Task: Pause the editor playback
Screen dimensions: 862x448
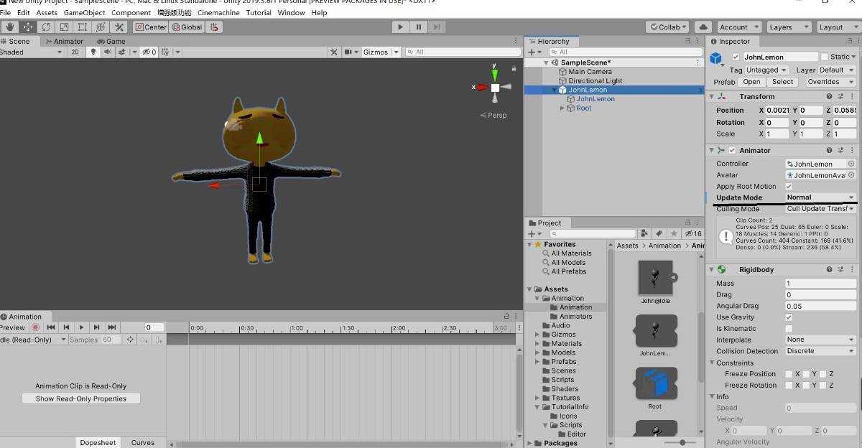Action: point(419,27)
